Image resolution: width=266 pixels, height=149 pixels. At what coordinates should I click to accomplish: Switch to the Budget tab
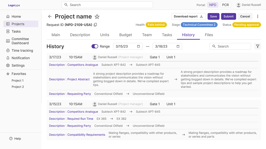pyautogui.click(x=126, y=35)
